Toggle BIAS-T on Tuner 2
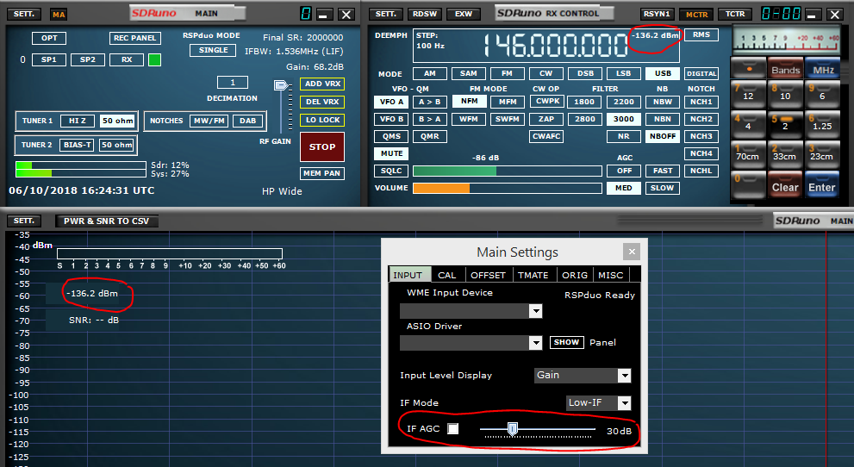Screen dimensions: 854x467 78,145
